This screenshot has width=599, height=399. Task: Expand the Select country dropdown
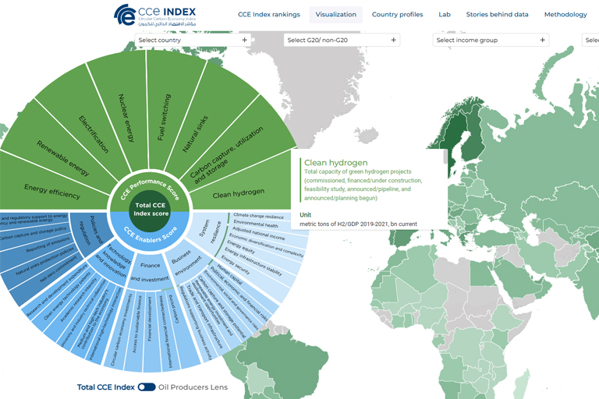[x=192, y=40]
